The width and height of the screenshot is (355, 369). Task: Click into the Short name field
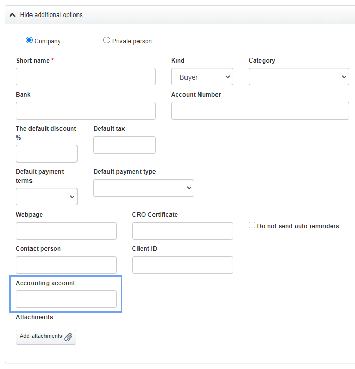tap(85, 77)
